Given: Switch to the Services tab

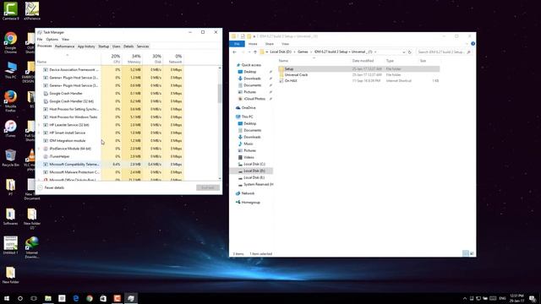Looking at the screenshot, I should click(x=143, y=46).
